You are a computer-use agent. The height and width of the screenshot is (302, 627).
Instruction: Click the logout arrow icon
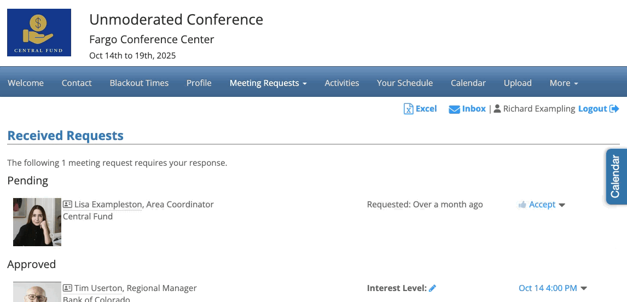coord(614,109)
